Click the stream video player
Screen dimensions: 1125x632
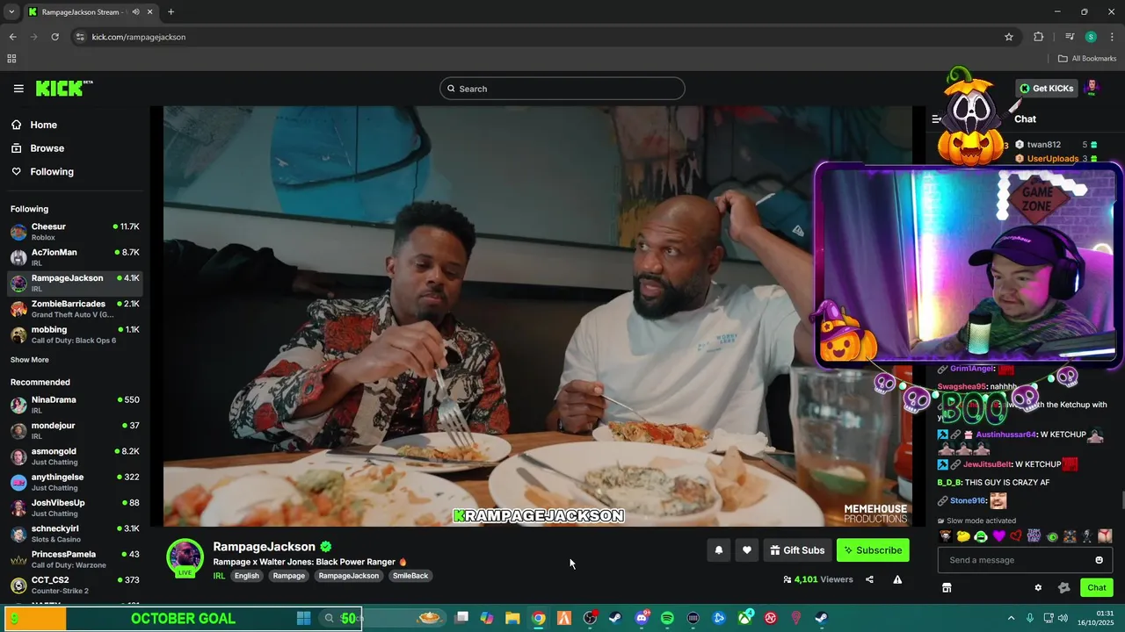coord(538,316)
